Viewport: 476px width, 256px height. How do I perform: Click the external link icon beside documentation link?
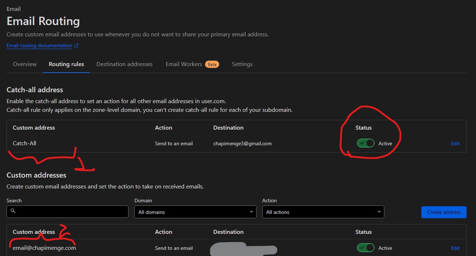(76, 45)
